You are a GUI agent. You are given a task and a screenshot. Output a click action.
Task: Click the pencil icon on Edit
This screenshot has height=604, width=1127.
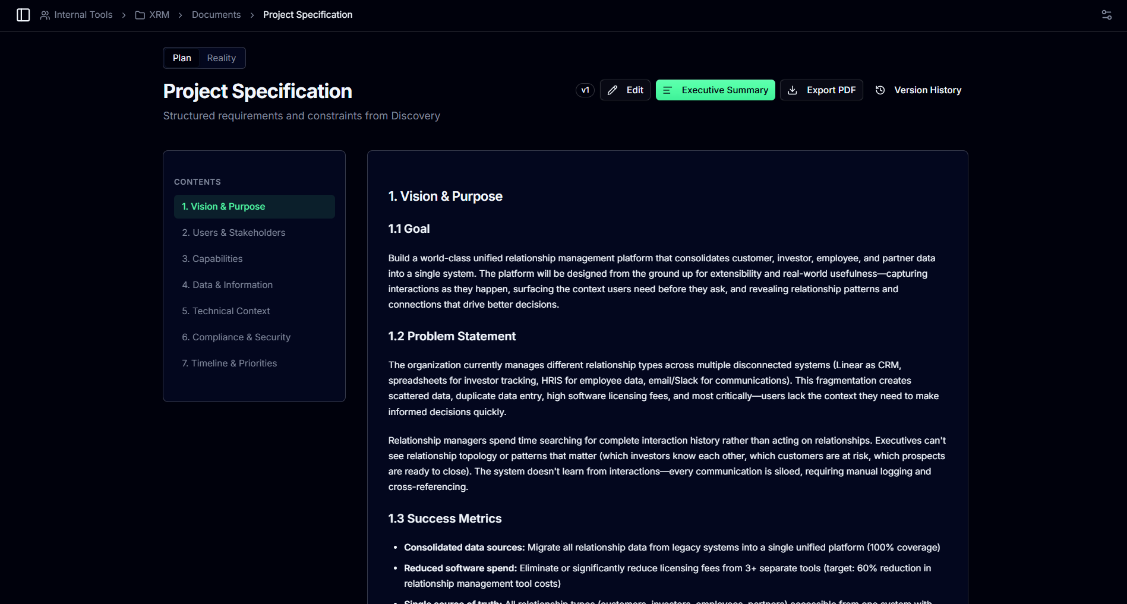coord(613,90)
